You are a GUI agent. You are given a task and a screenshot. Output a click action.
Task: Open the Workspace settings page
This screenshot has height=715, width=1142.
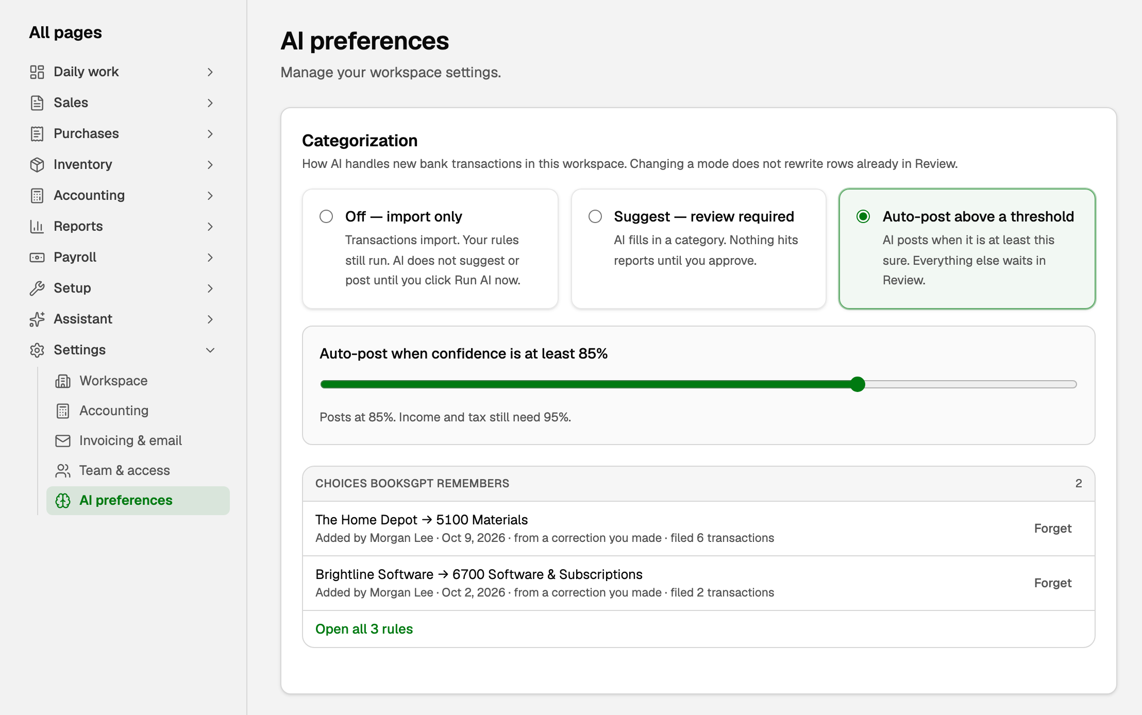(x=138, y=381)
